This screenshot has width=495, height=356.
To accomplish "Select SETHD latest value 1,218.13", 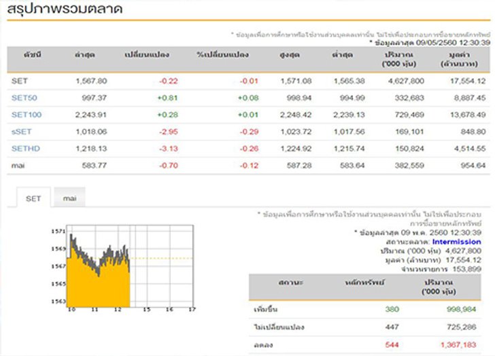I will pyautogui.click(x=91, y=149).
